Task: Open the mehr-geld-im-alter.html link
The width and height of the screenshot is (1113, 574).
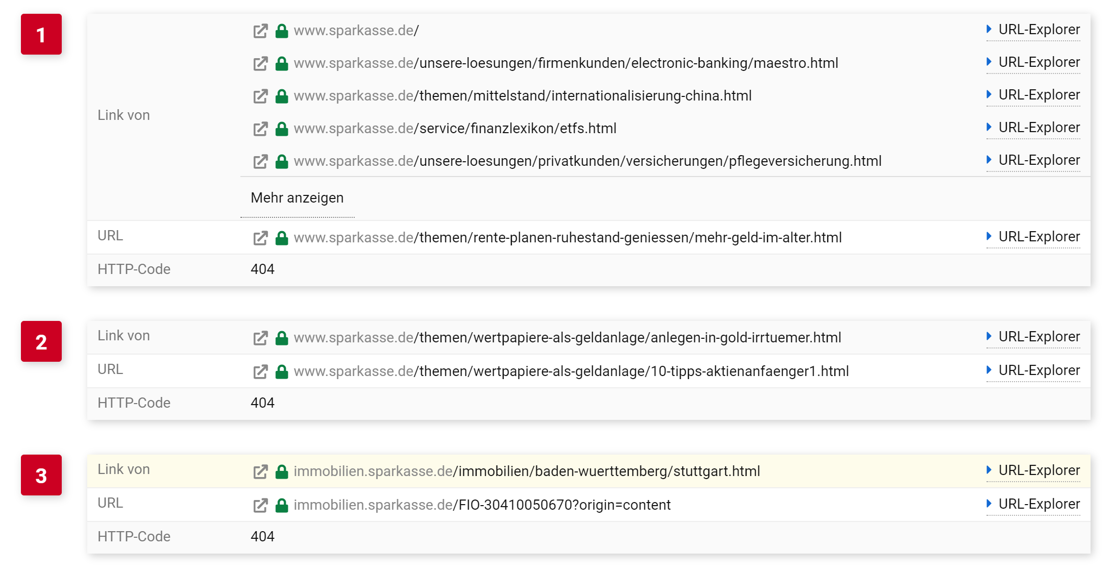Action: click(567, 238)
